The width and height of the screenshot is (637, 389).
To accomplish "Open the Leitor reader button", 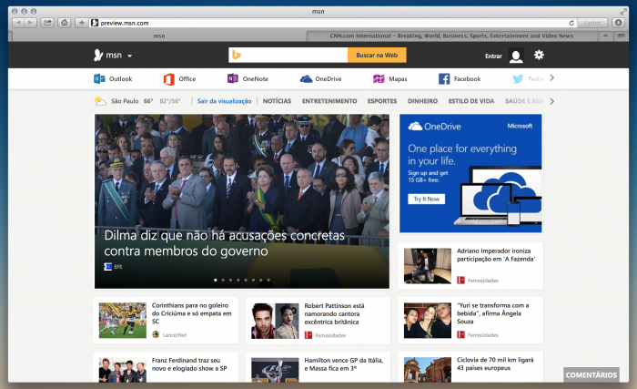I will pyautogui.click(x=592, y=23).
